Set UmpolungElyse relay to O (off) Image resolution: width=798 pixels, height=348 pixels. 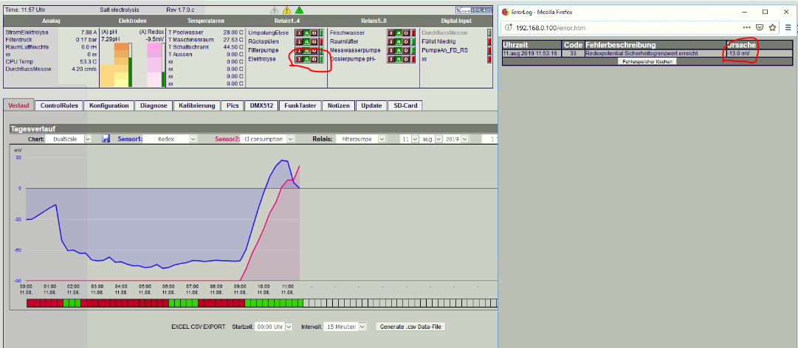[314, 32]
